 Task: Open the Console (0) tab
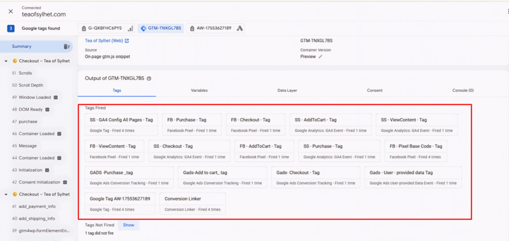pos(463,91)
